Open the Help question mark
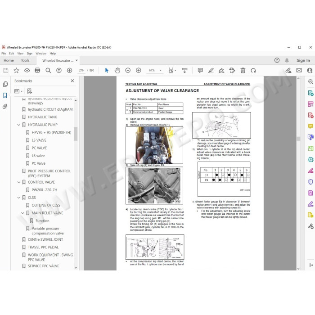 (x=277, y=60)
